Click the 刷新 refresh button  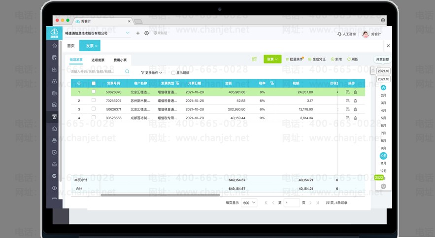pyautogui.click(x=353, y=59)
